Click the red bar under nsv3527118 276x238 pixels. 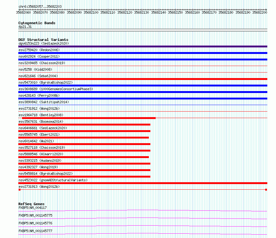coord(84,151)
